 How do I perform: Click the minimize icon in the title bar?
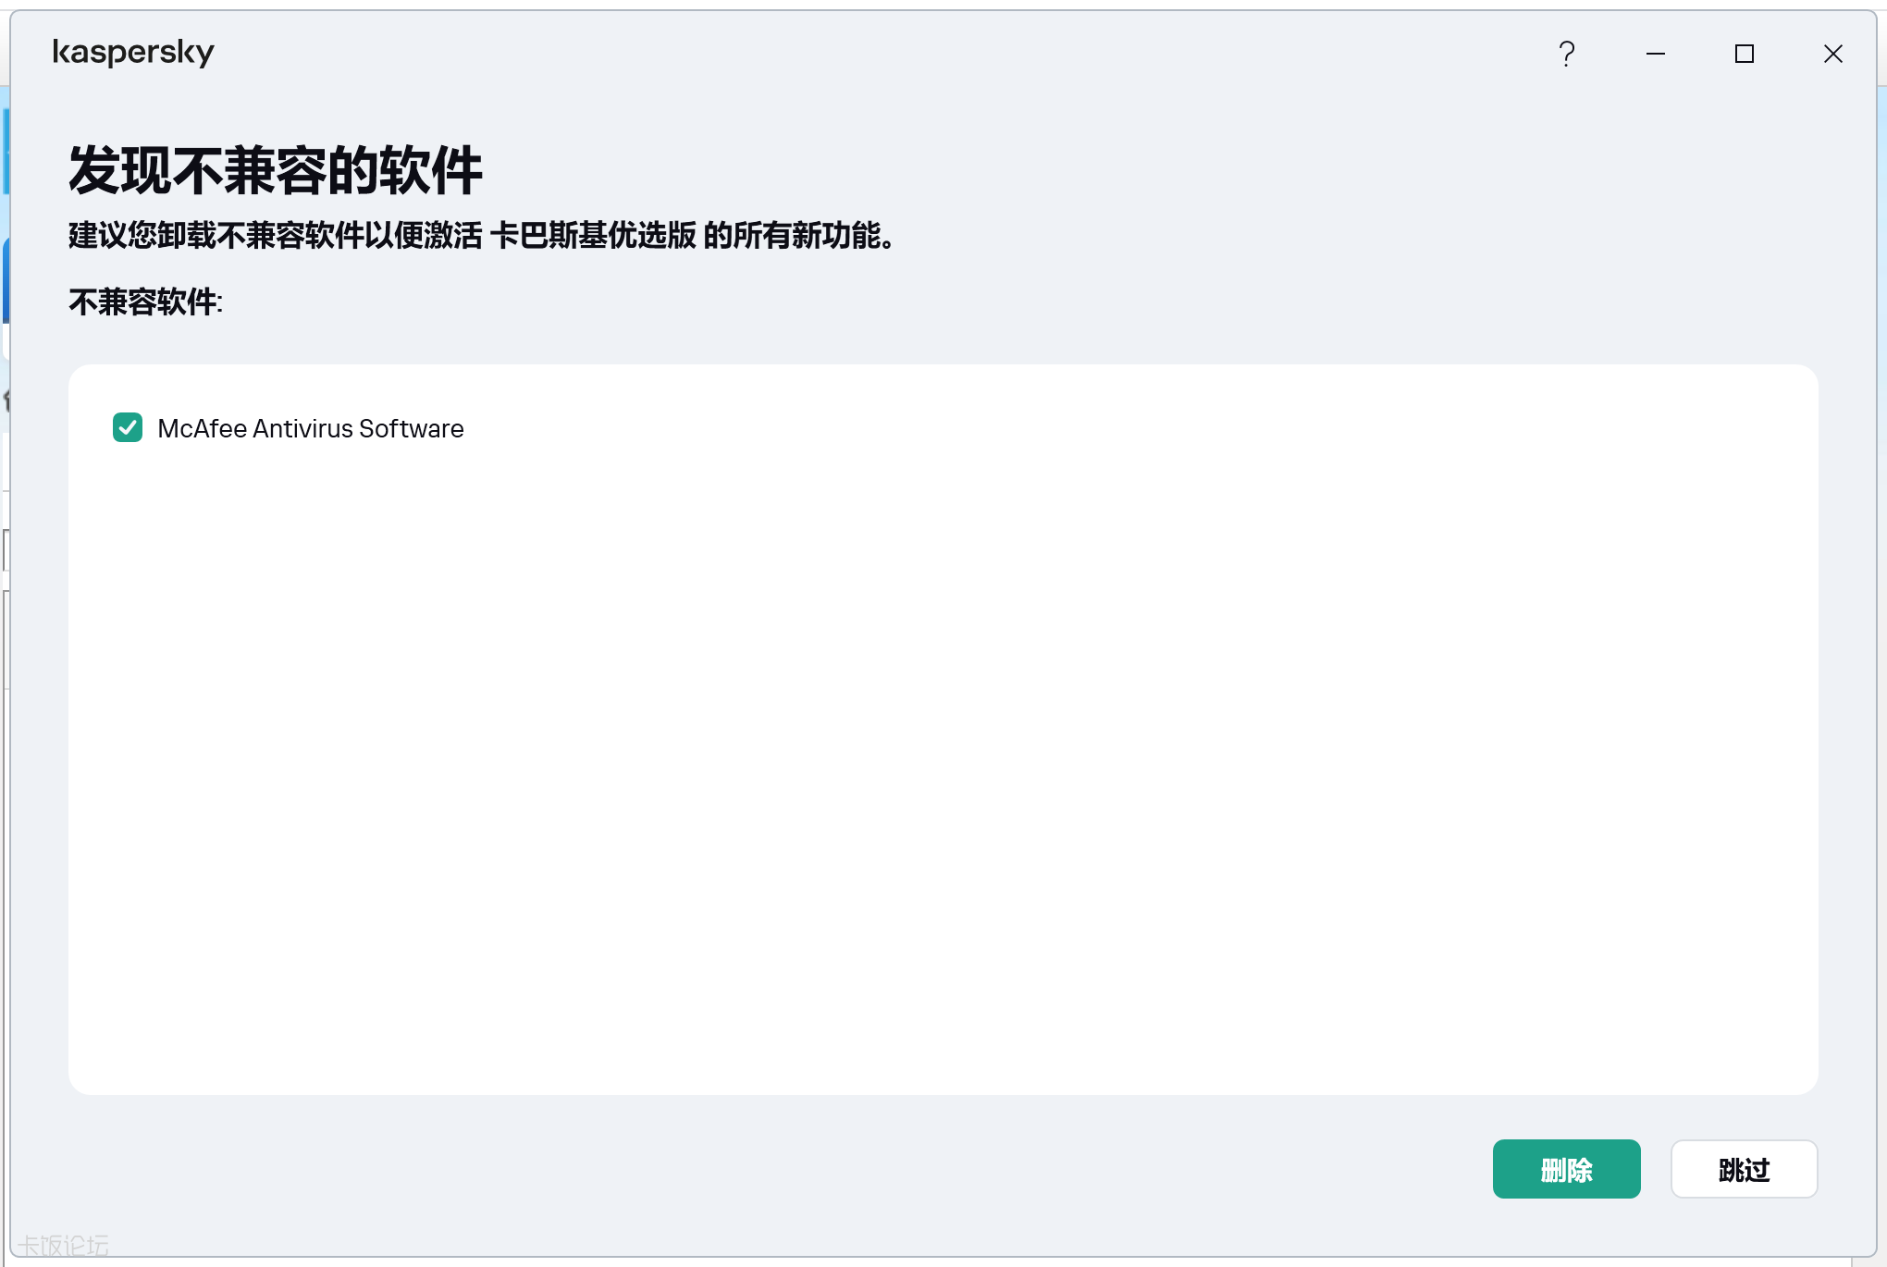(x=1655, y=54)
